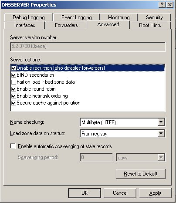Toggle the BIND secondaries checkbox
Viewport: 176px width, 203px height.
tap(14, 75)
